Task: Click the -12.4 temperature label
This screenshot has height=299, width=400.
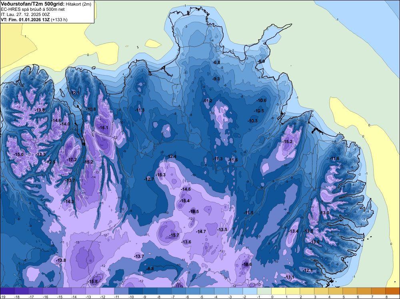Action: (x=171, y=156)
